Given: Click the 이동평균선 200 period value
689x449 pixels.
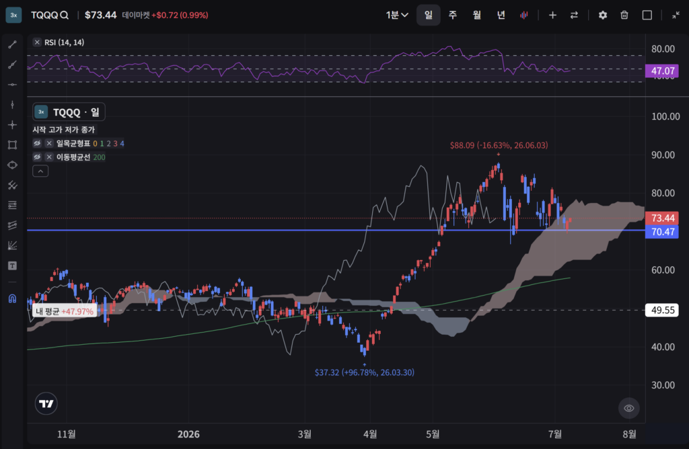Looking at the screenshot, I should coord(100,157).
